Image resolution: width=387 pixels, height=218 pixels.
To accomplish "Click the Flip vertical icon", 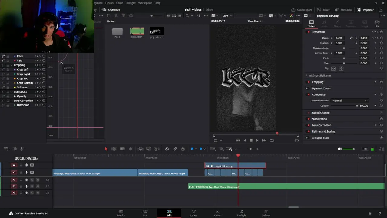I will (341, 69).
